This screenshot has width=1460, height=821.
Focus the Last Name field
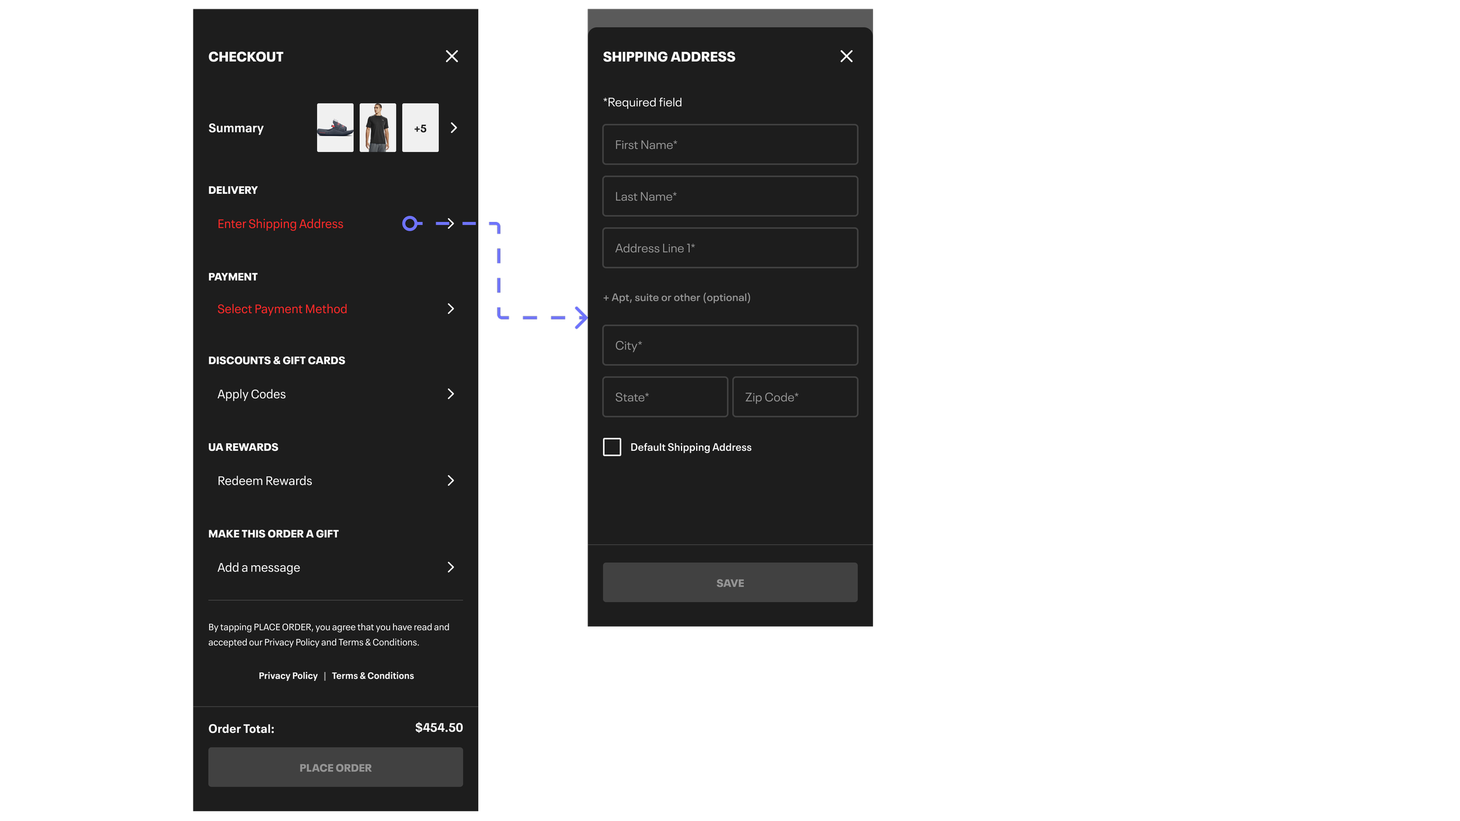(x=730, y=197)
